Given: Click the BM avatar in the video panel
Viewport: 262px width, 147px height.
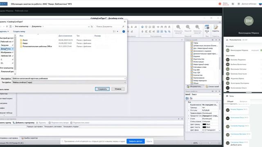Looking at the screenshot, I should 248,21.
